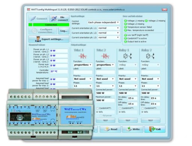Click Controller temperature value 27 °C
192x146 pixels.
coord(59,72)
